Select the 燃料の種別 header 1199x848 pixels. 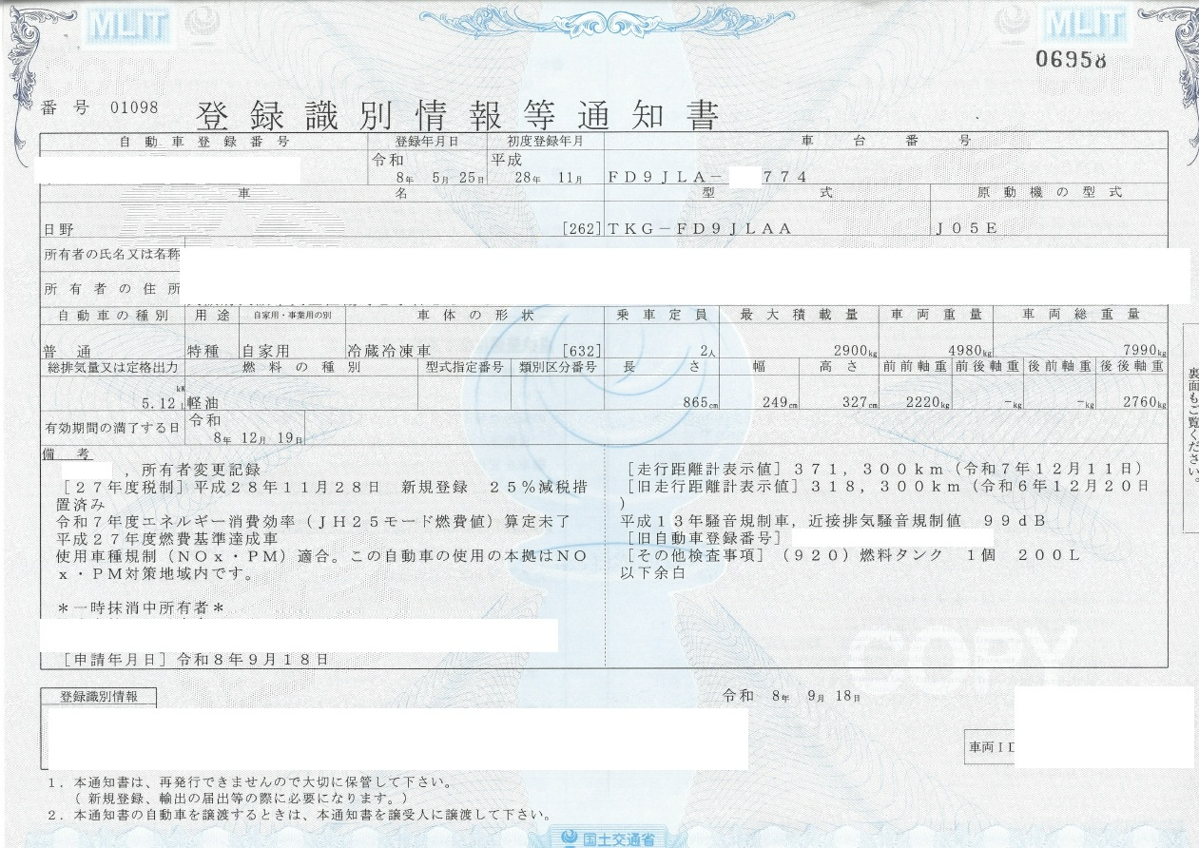click(300, 367)
